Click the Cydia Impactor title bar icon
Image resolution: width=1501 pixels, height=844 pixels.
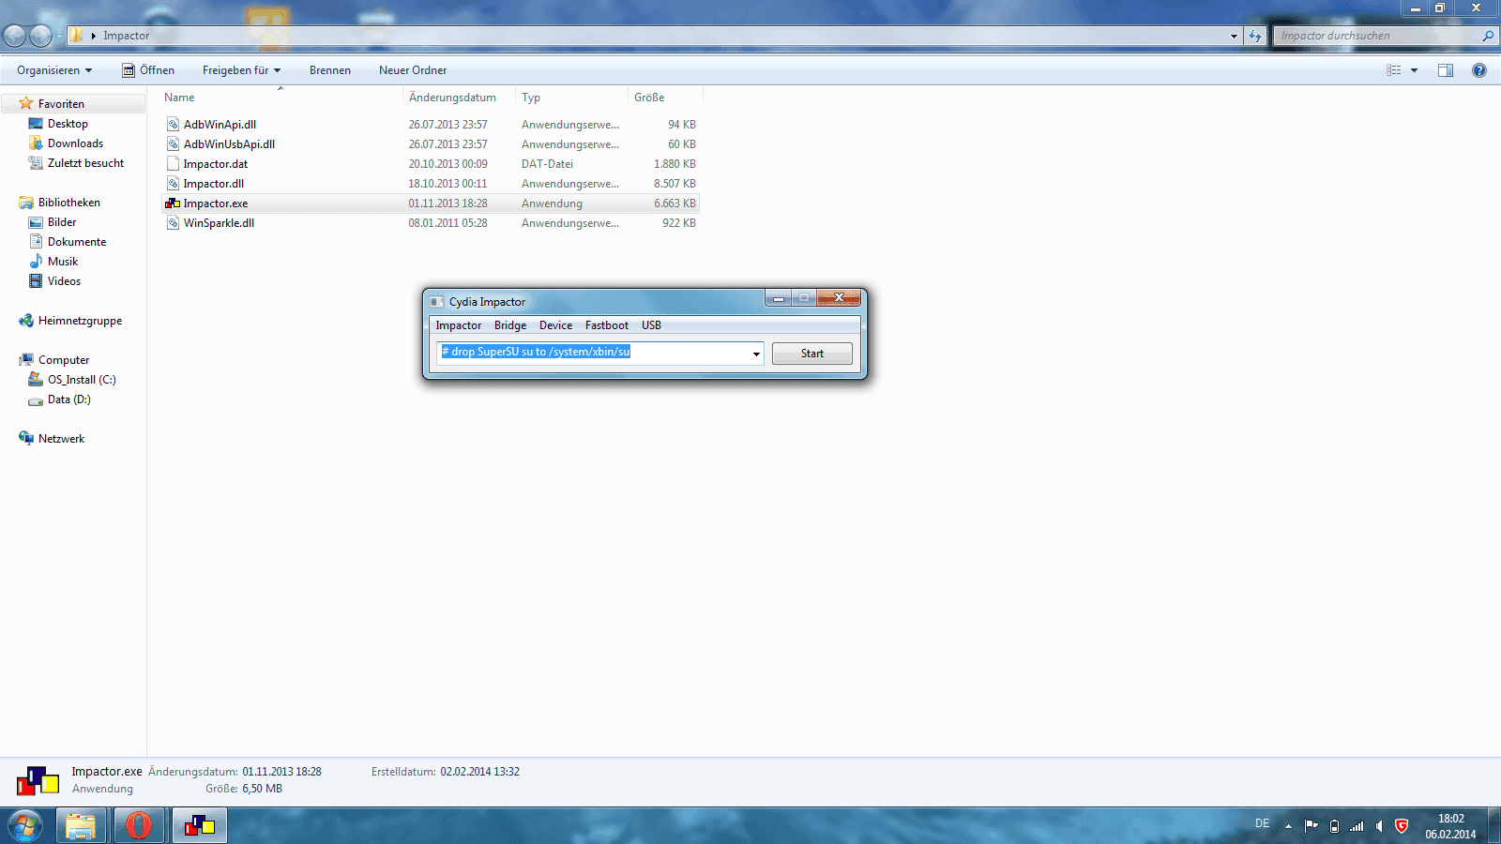click(436, 302)
